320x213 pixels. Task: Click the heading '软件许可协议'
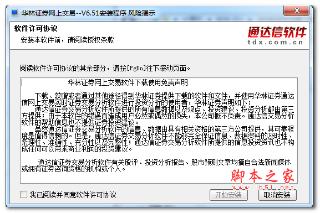point(35,28)
